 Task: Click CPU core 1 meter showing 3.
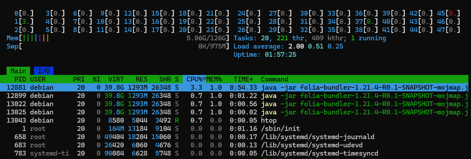(x=24, y=22)
